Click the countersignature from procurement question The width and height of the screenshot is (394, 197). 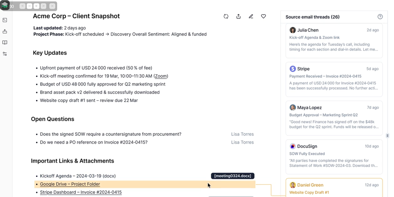111,134
